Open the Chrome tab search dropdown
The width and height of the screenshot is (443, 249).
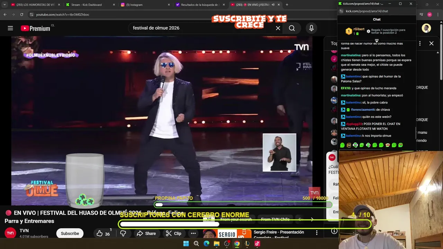pos(4,4)
